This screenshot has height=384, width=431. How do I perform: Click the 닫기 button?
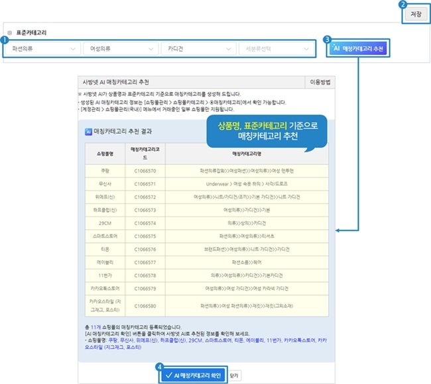234,374
